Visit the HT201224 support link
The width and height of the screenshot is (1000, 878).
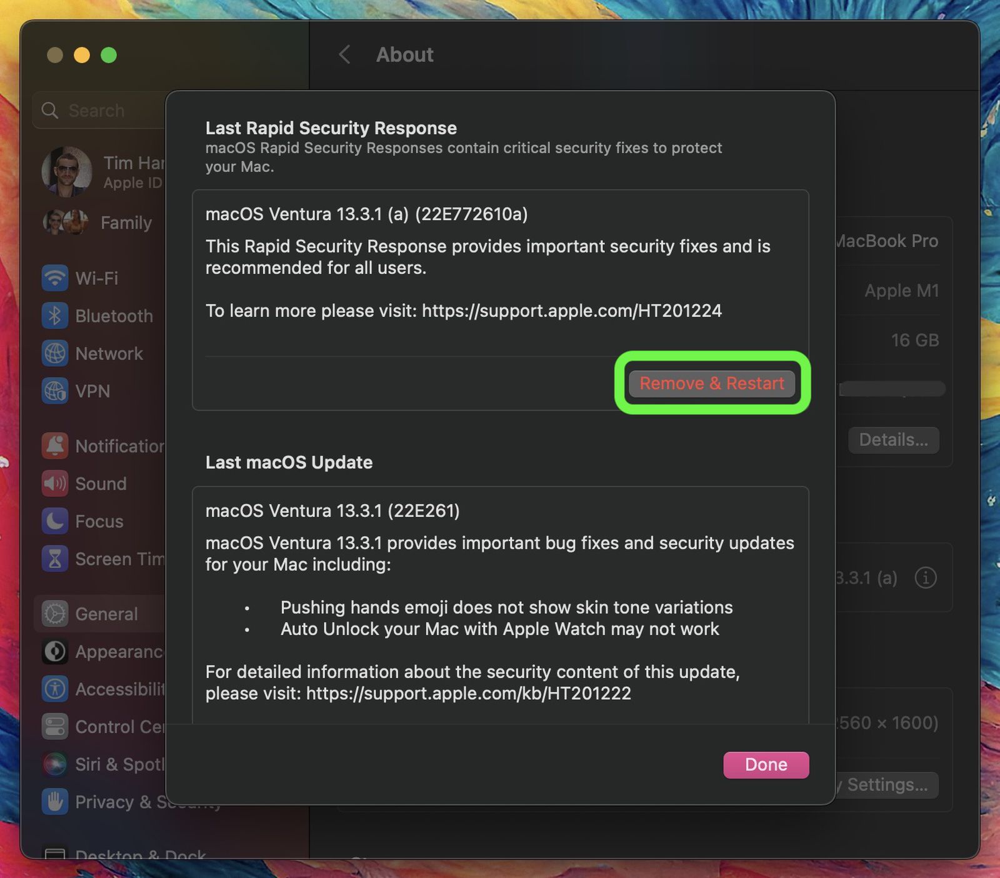[x=572, y=311]
